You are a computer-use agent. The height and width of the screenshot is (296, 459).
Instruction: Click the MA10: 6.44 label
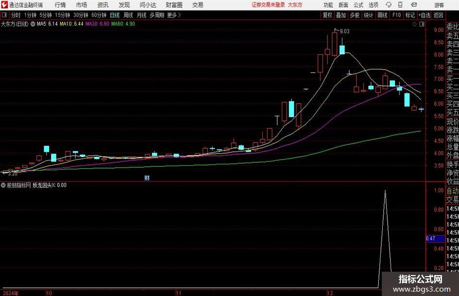pyautogui.click(x=71, y=24)
